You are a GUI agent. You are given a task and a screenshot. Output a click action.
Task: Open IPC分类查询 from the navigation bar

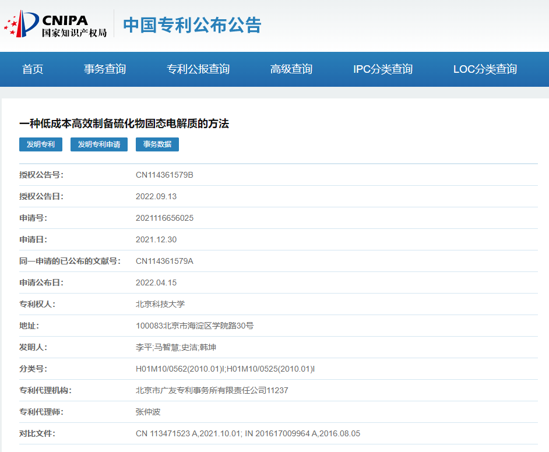[x=383, y=69]
